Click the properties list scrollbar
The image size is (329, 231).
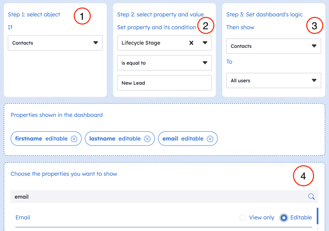coord(317,216)
